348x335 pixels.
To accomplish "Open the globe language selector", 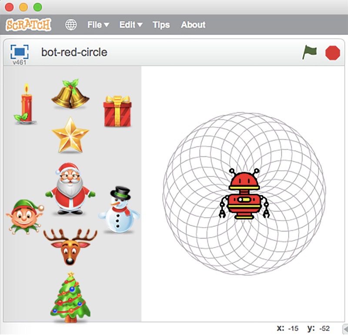I will point(71,25).
